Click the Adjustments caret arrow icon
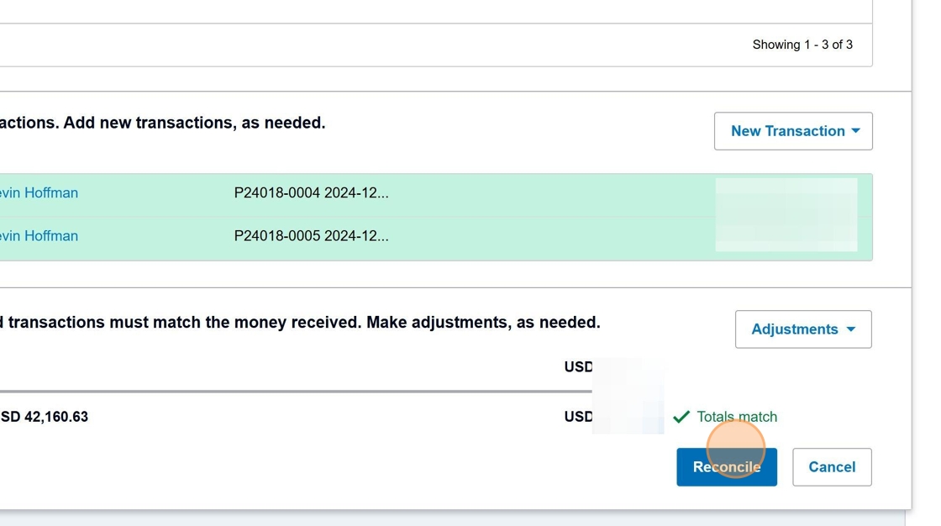941x526 pixels. [x=850, y=329]
